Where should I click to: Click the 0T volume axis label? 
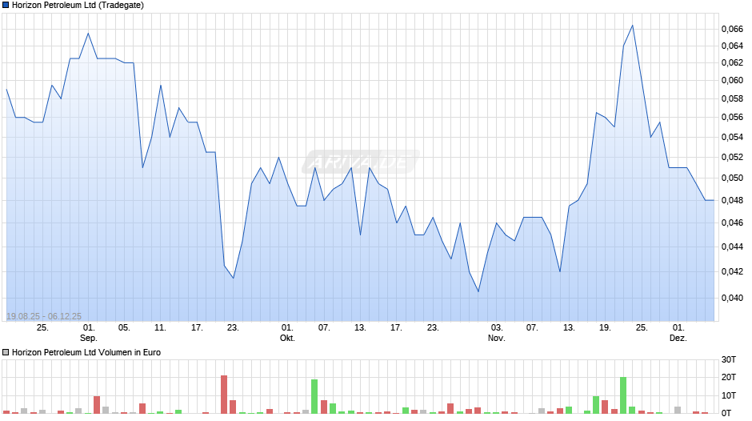click(726, 413)
